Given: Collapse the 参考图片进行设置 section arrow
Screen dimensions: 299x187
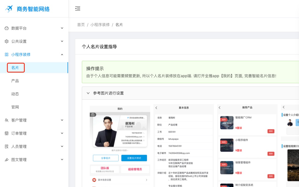Looking at the screenshot, I should (88, 93).
